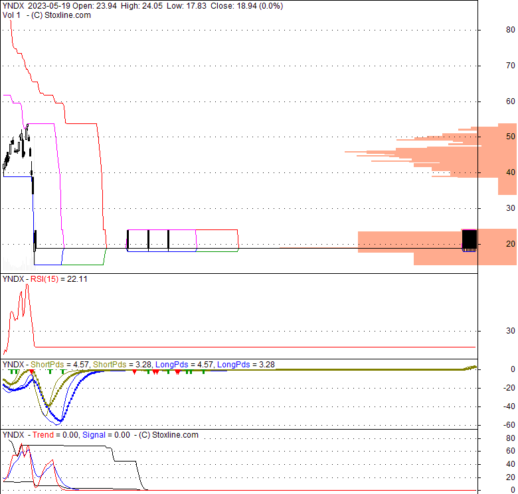Image resolution: width=518 pixels, height=494 pixels.
Task: Click the 30 price axis label
Action: coord(511,208)
